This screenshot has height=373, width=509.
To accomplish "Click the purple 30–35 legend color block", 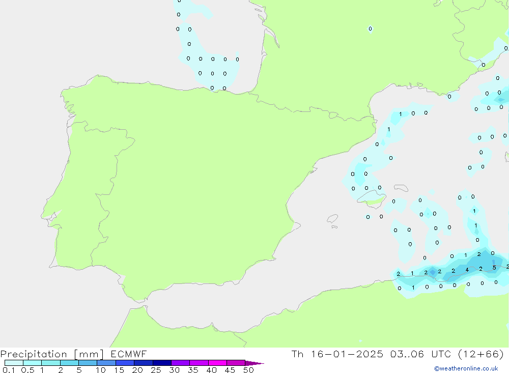I will pos(180,363).
